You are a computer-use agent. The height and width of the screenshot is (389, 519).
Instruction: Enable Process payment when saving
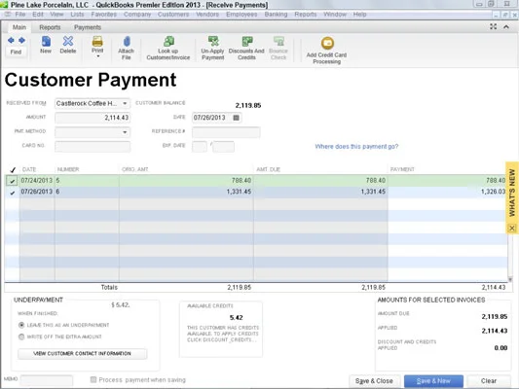pyautogui.click(x=93, y=379)
